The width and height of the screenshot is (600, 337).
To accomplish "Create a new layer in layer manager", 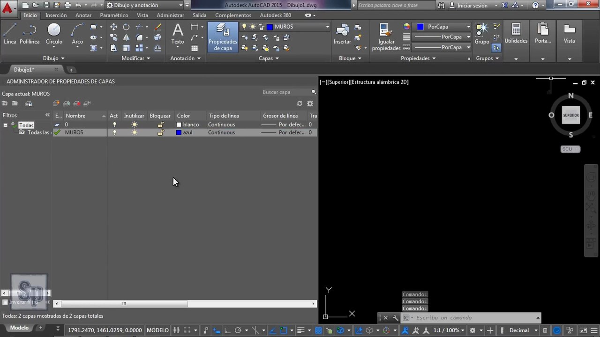I will pyautogui.click(x=56, y=103).
